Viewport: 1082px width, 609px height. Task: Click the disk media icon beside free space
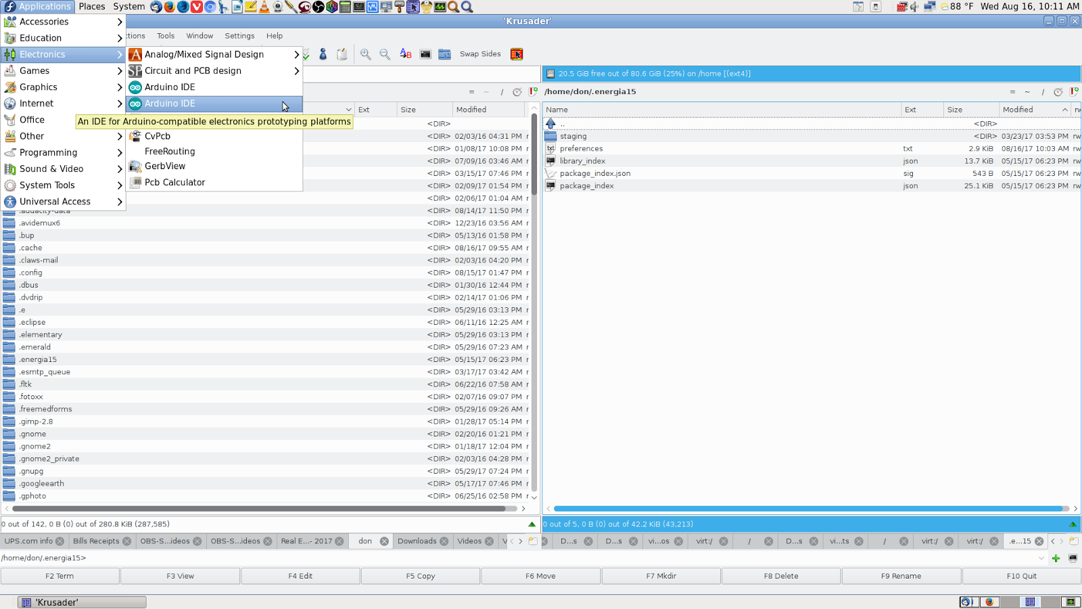[x=550, y=74]
